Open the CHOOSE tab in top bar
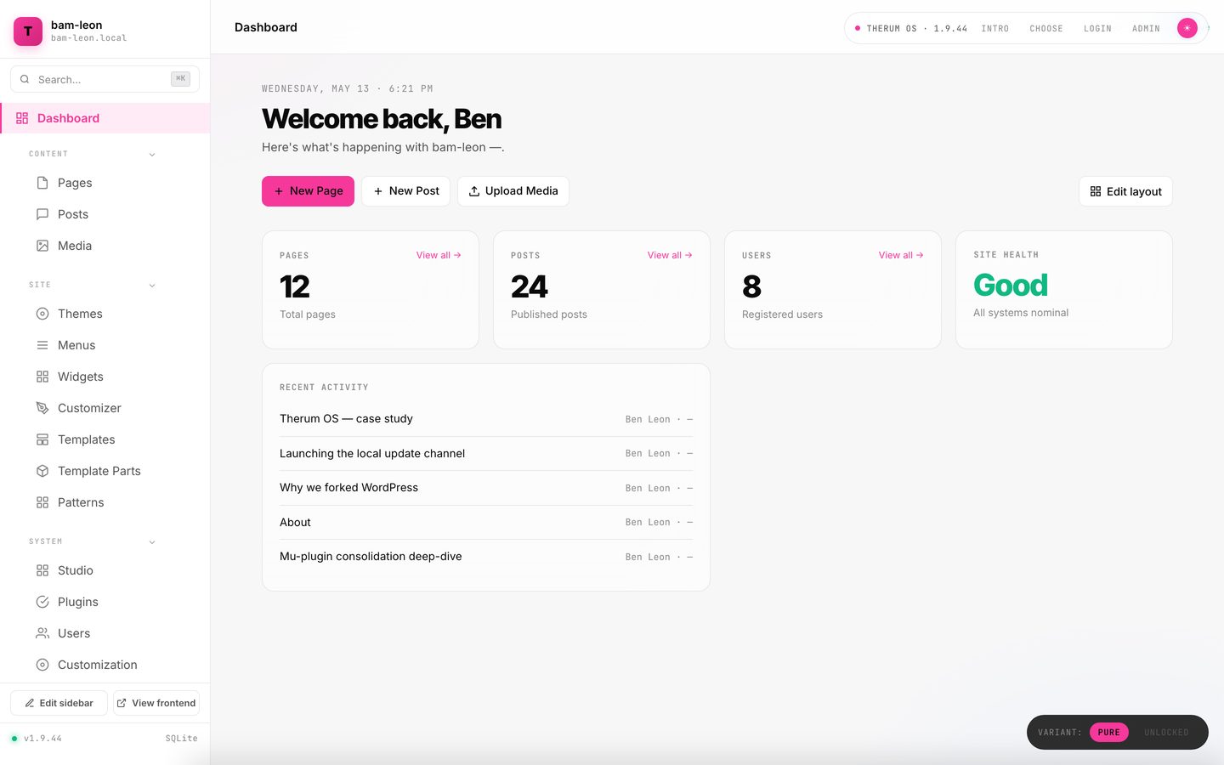 pos(1046,29)
